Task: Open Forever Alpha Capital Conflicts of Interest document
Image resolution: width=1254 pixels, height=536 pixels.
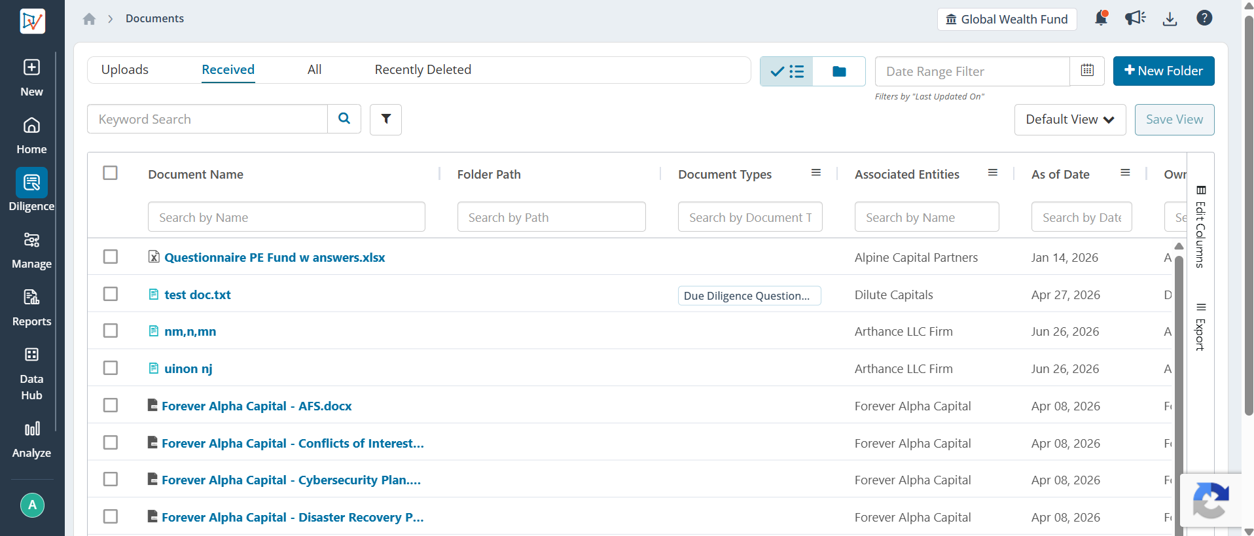Action: pyautogui.click(x=293, y=444)
